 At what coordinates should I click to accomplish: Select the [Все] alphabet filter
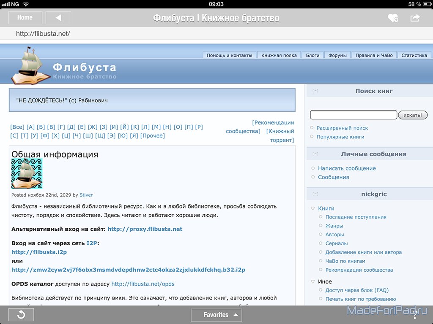point(17,127)
